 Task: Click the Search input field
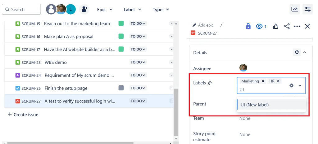click(21, 10)
